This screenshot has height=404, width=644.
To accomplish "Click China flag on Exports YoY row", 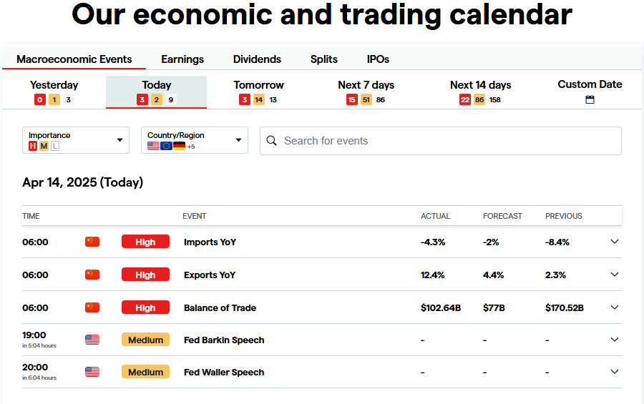I will [92, 275].
